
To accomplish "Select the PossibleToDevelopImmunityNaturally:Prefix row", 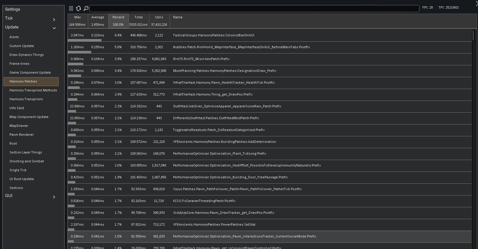I will [x=270, y=166].
